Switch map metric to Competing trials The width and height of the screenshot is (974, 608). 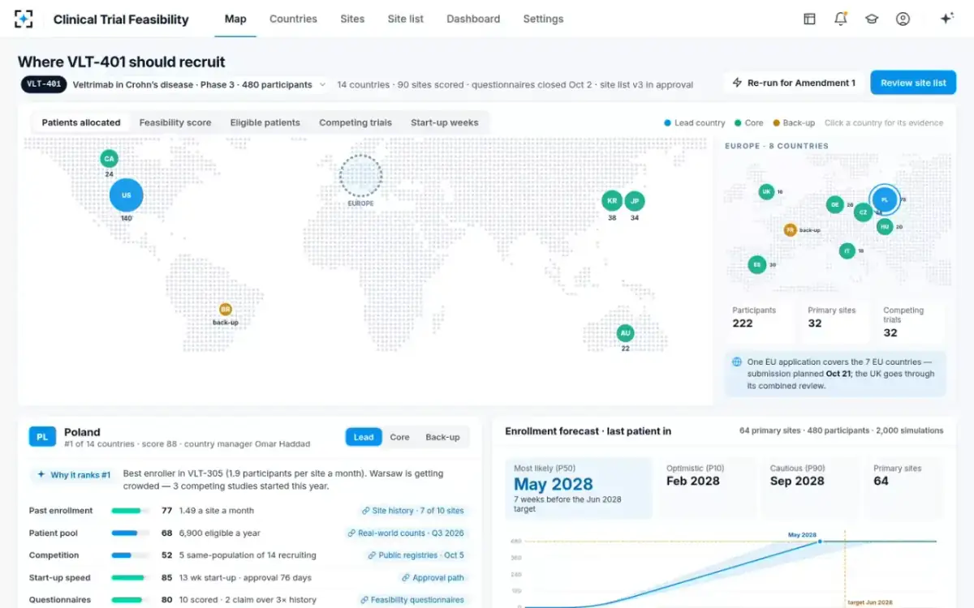[356, 122]
